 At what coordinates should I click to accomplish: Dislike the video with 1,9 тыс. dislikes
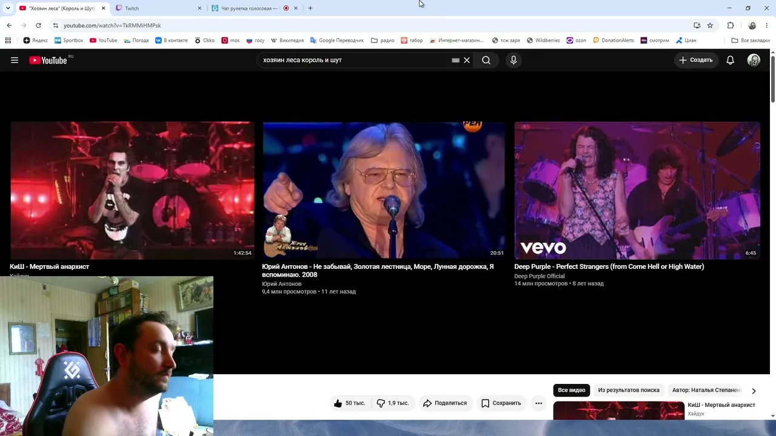tap(392, 403)
